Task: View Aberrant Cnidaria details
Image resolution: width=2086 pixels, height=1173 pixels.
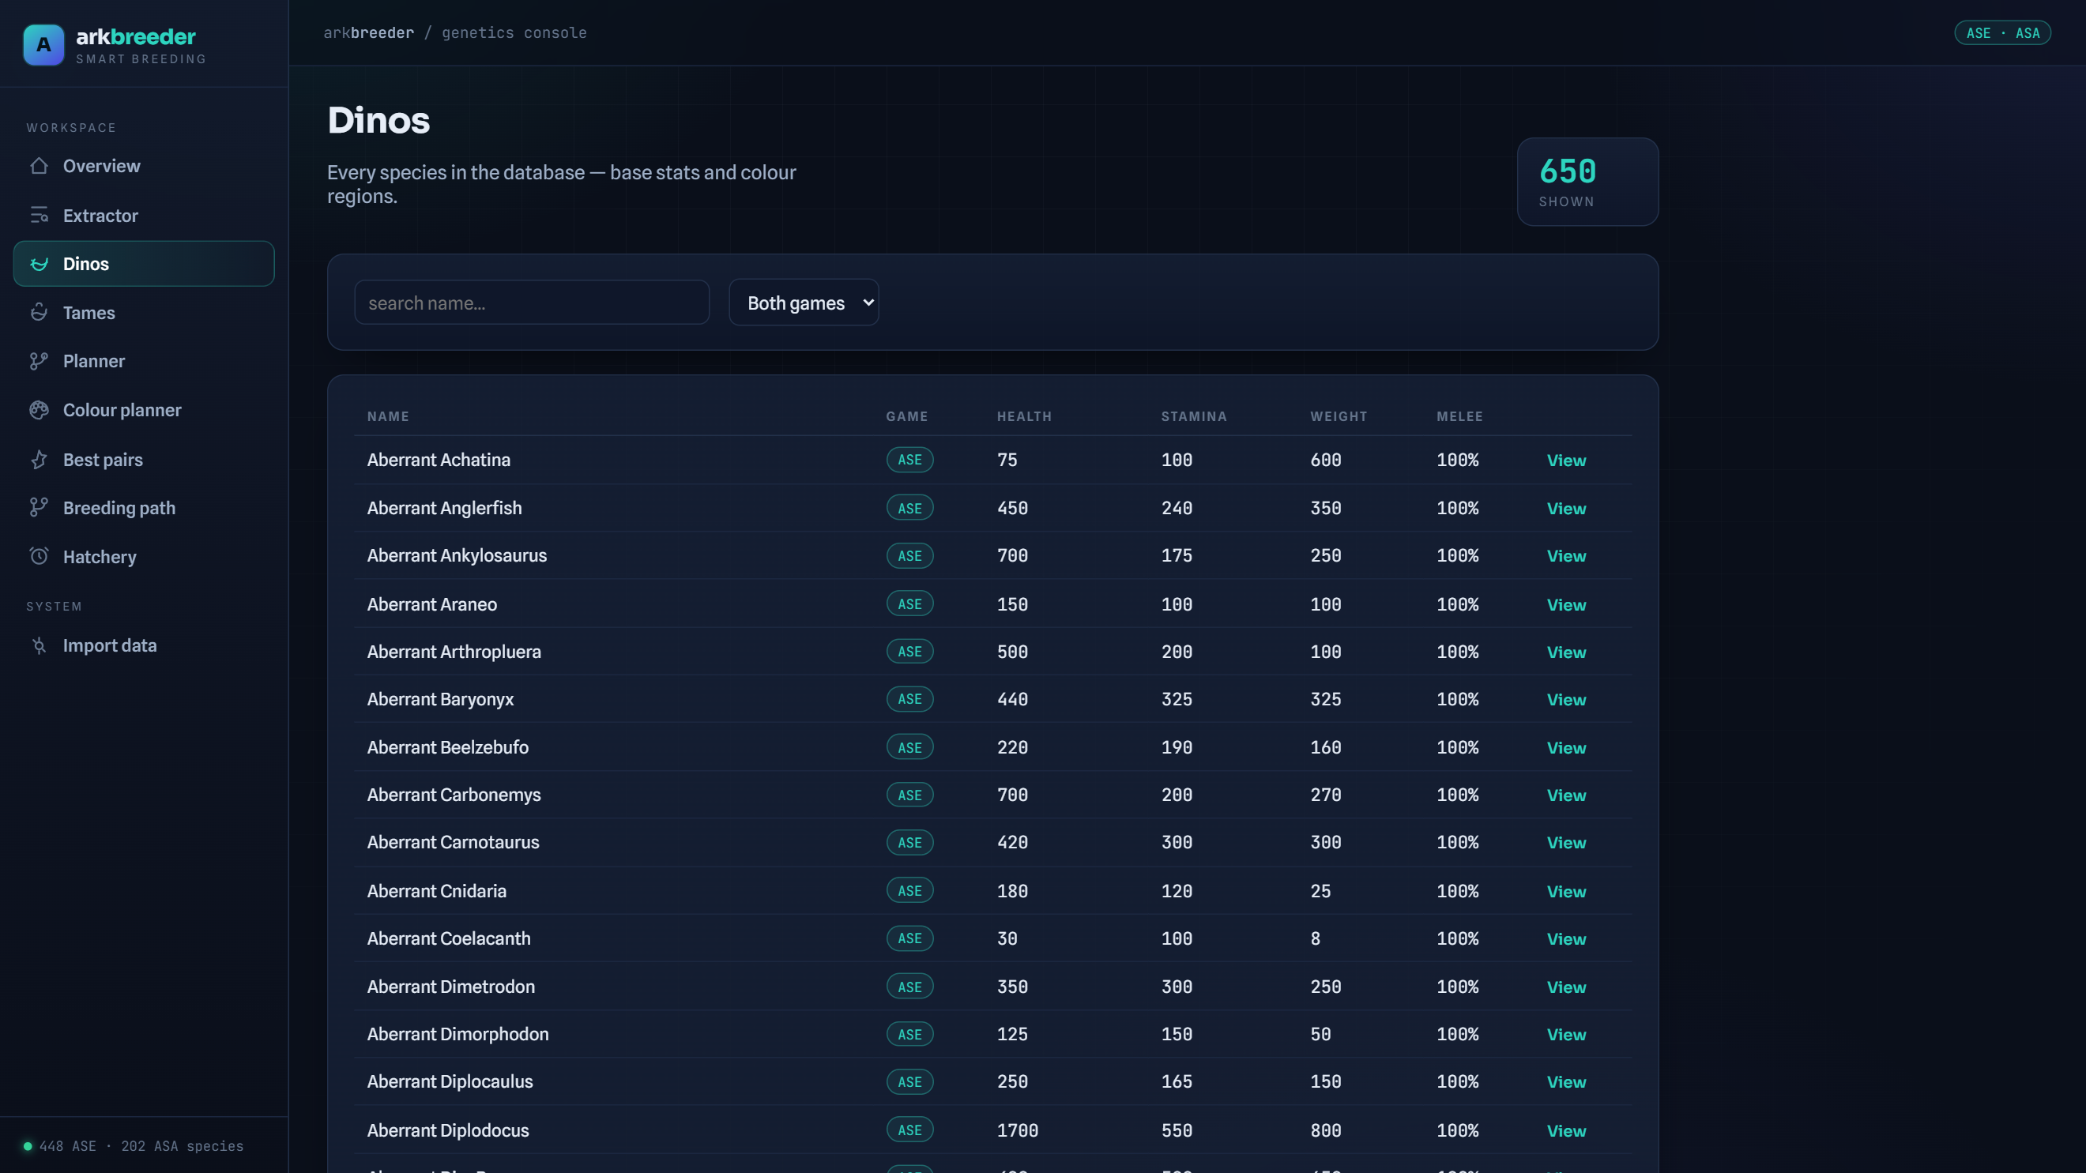Action: (1565, 891)
